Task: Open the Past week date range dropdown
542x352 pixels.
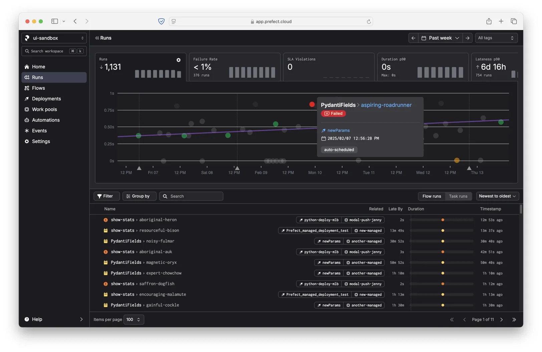Action: tap(440, 38)
